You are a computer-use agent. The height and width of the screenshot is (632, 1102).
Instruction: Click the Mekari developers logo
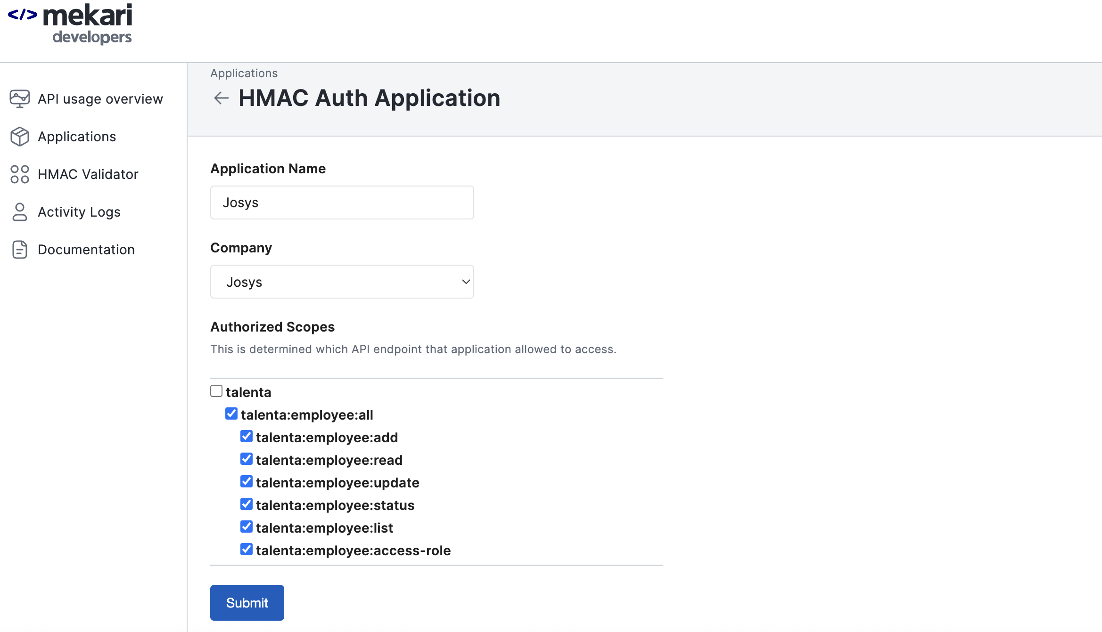[x=88, y=24]
